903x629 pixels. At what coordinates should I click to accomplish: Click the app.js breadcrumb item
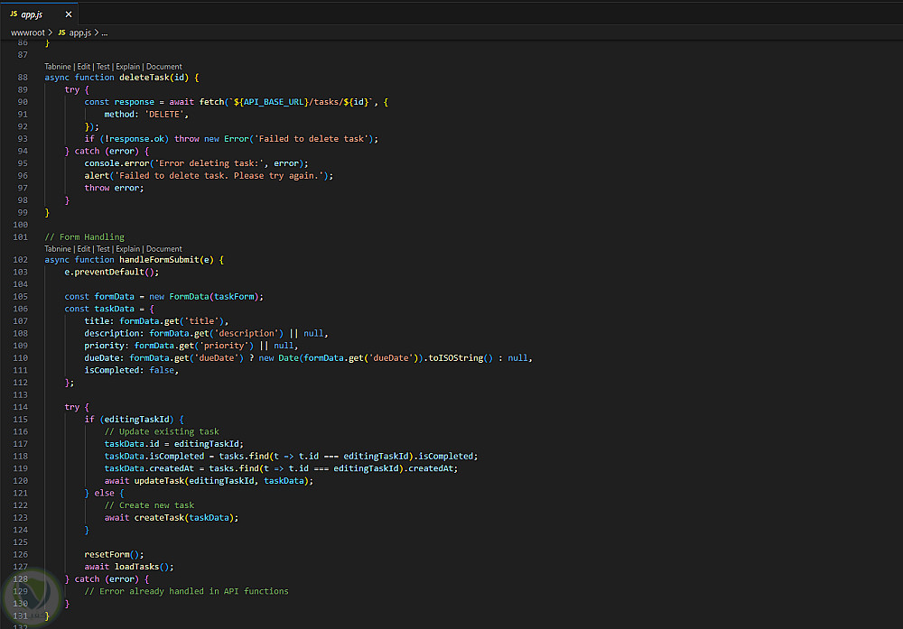(x=80, y=32)
